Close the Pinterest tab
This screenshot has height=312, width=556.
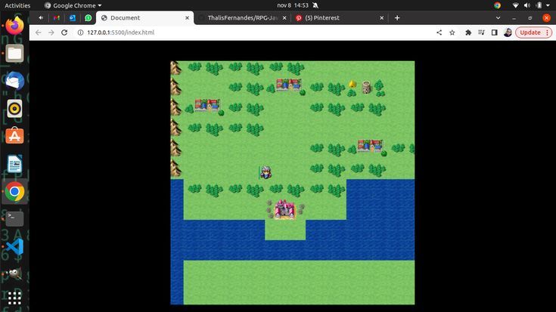(381, 17)
